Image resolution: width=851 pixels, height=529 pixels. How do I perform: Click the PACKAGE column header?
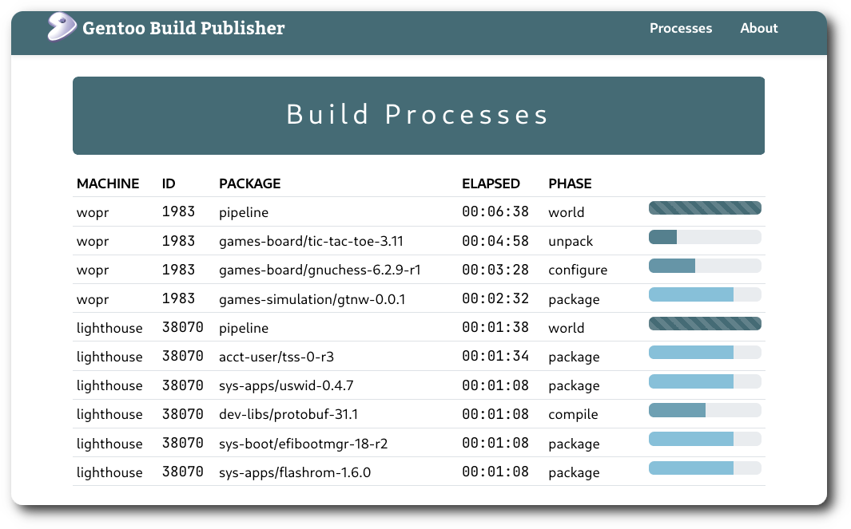(249, 184)
